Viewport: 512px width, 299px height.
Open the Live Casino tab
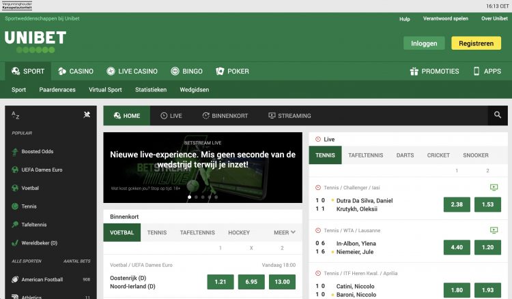[132, 71]
